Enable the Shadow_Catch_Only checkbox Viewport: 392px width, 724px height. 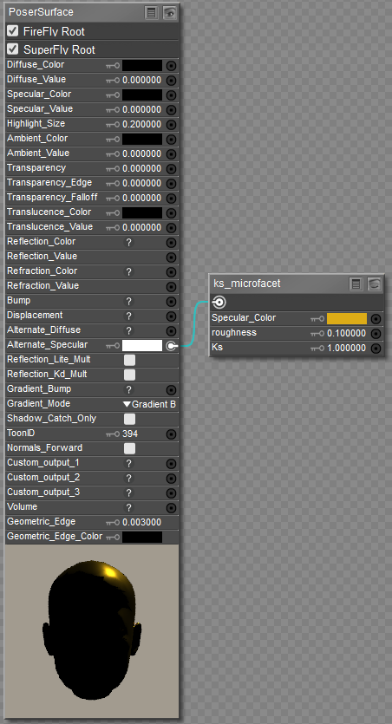click(x=130, y=419)
